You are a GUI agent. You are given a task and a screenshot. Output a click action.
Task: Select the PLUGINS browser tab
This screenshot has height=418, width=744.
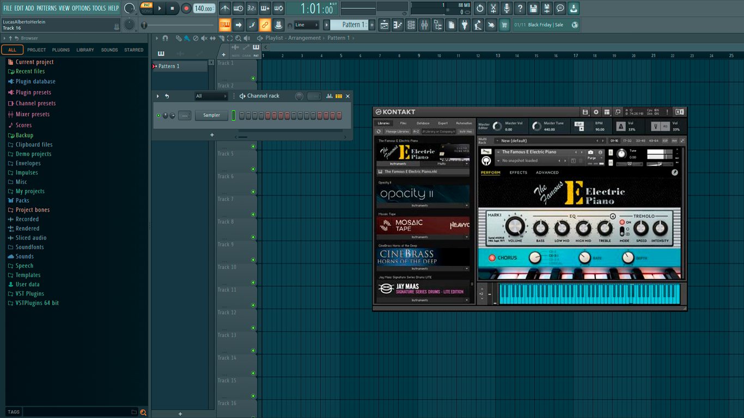point(60,50)
